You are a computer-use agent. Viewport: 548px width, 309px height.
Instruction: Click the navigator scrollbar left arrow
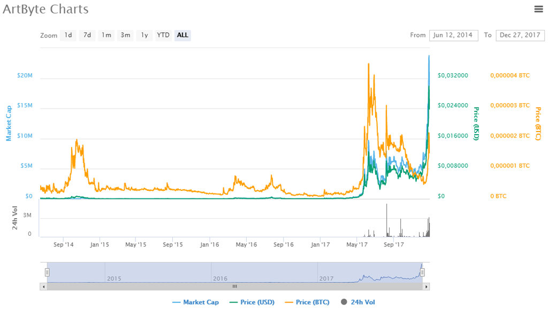(x=44, y=287)
